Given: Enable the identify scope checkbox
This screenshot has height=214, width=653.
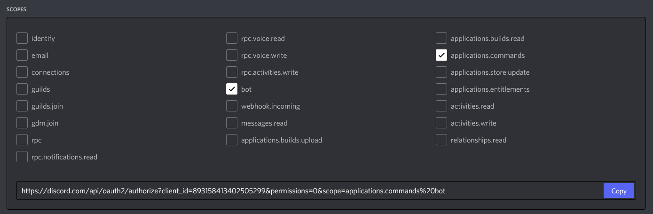Looking at the screenshot, I should tap(22, 38).
